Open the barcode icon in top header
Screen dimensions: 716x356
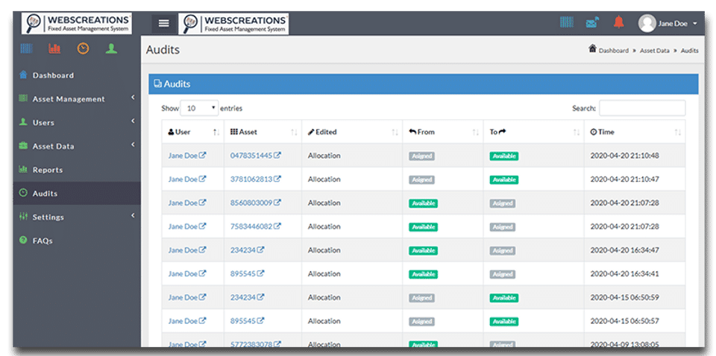pyautogui.click(x=567, y=22)
